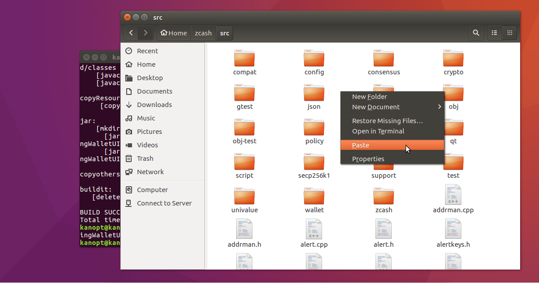
Task: Select the crypto folder icon
Action: coord(453,59)
